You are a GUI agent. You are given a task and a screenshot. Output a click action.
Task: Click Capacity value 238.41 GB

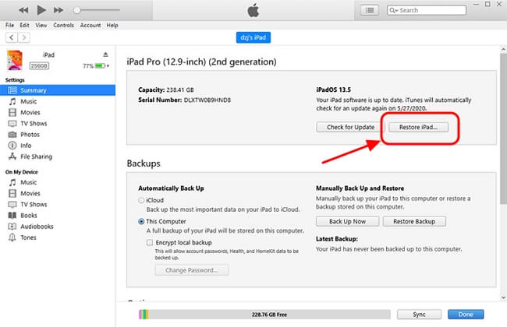(x=179, y=90)
